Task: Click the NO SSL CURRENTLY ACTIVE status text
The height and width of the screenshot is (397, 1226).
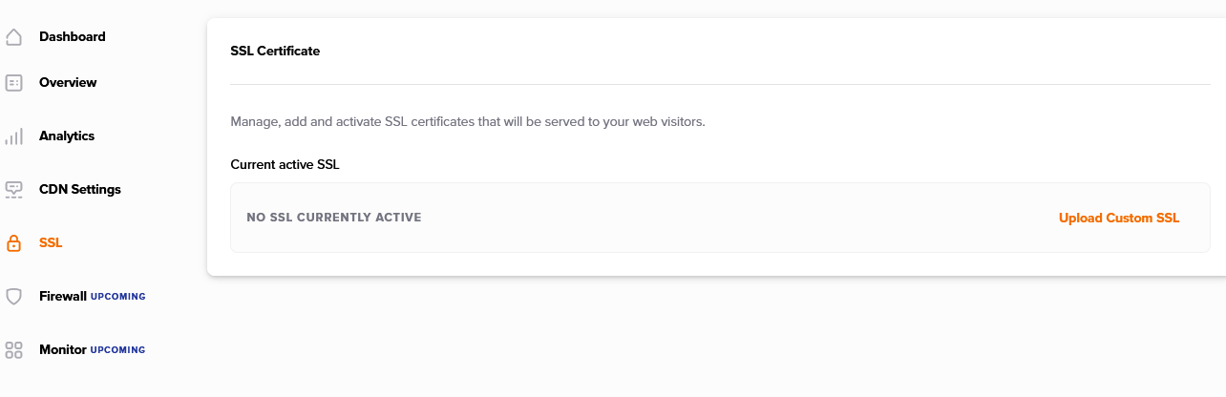Action: (334, 218)
